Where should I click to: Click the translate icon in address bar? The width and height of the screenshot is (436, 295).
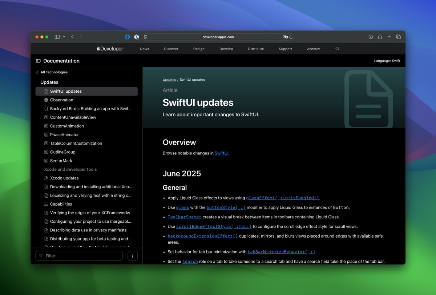point(285,37)
